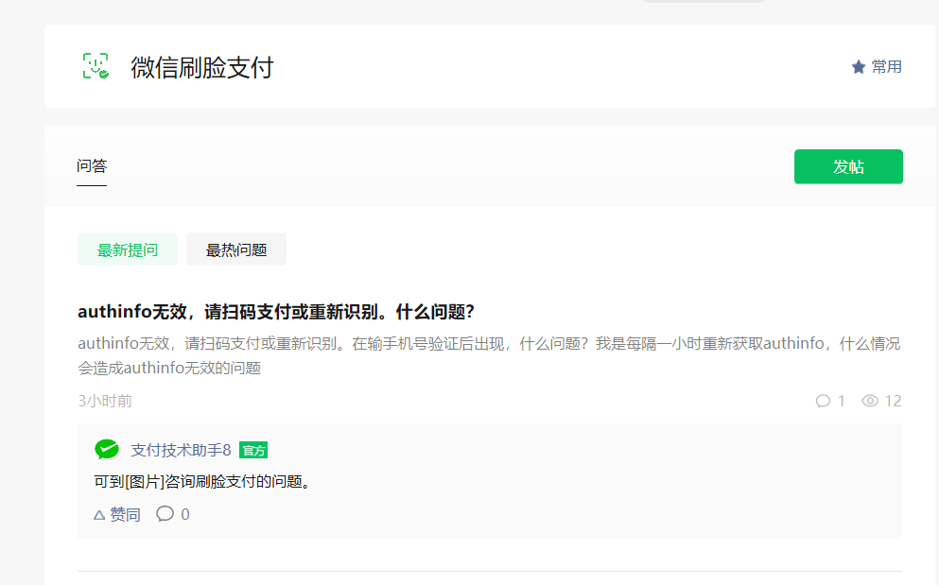Click the view count 12
The image size is (939, 585).
(x=893, y=401)
